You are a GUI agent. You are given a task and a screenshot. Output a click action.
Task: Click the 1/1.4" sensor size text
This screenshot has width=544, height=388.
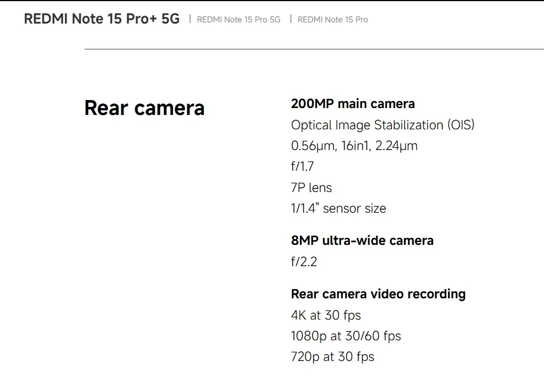pos(338,209)
